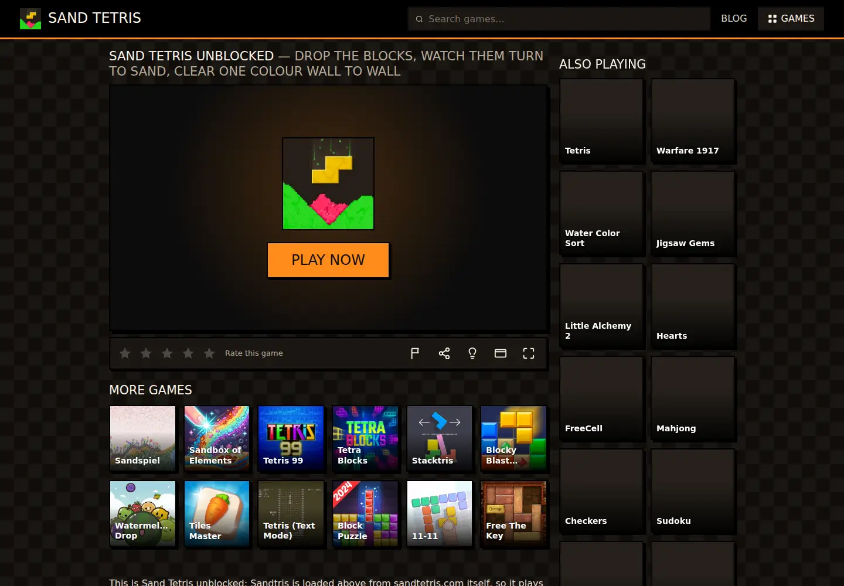Open Tetris (Text Mode) game
This screenshot has width=844, height=586.
click(291, 513)
